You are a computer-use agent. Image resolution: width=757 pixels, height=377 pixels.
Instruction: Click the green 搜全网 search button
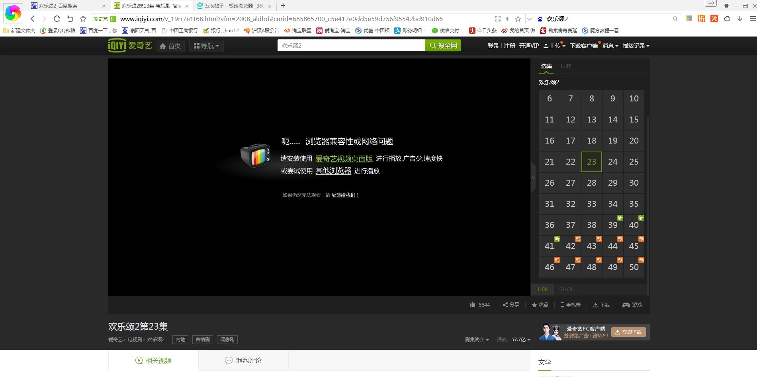point(443,46)
